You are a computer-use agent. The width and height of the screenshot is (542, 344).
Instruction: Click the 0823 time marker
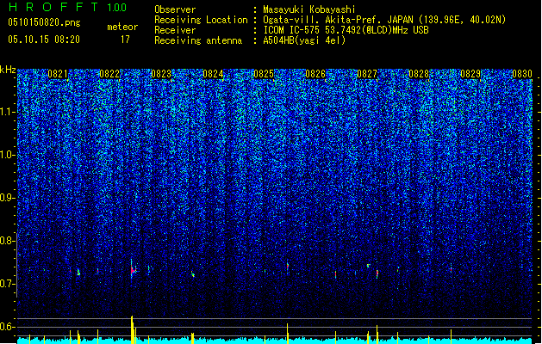[x=161, y=74]
